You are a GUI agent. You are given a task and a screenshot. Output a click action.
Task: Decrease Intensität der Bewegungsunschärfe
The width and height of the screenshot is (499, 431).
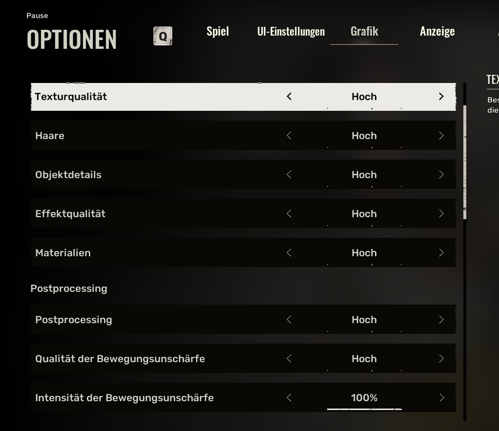[x=289, y=398]
